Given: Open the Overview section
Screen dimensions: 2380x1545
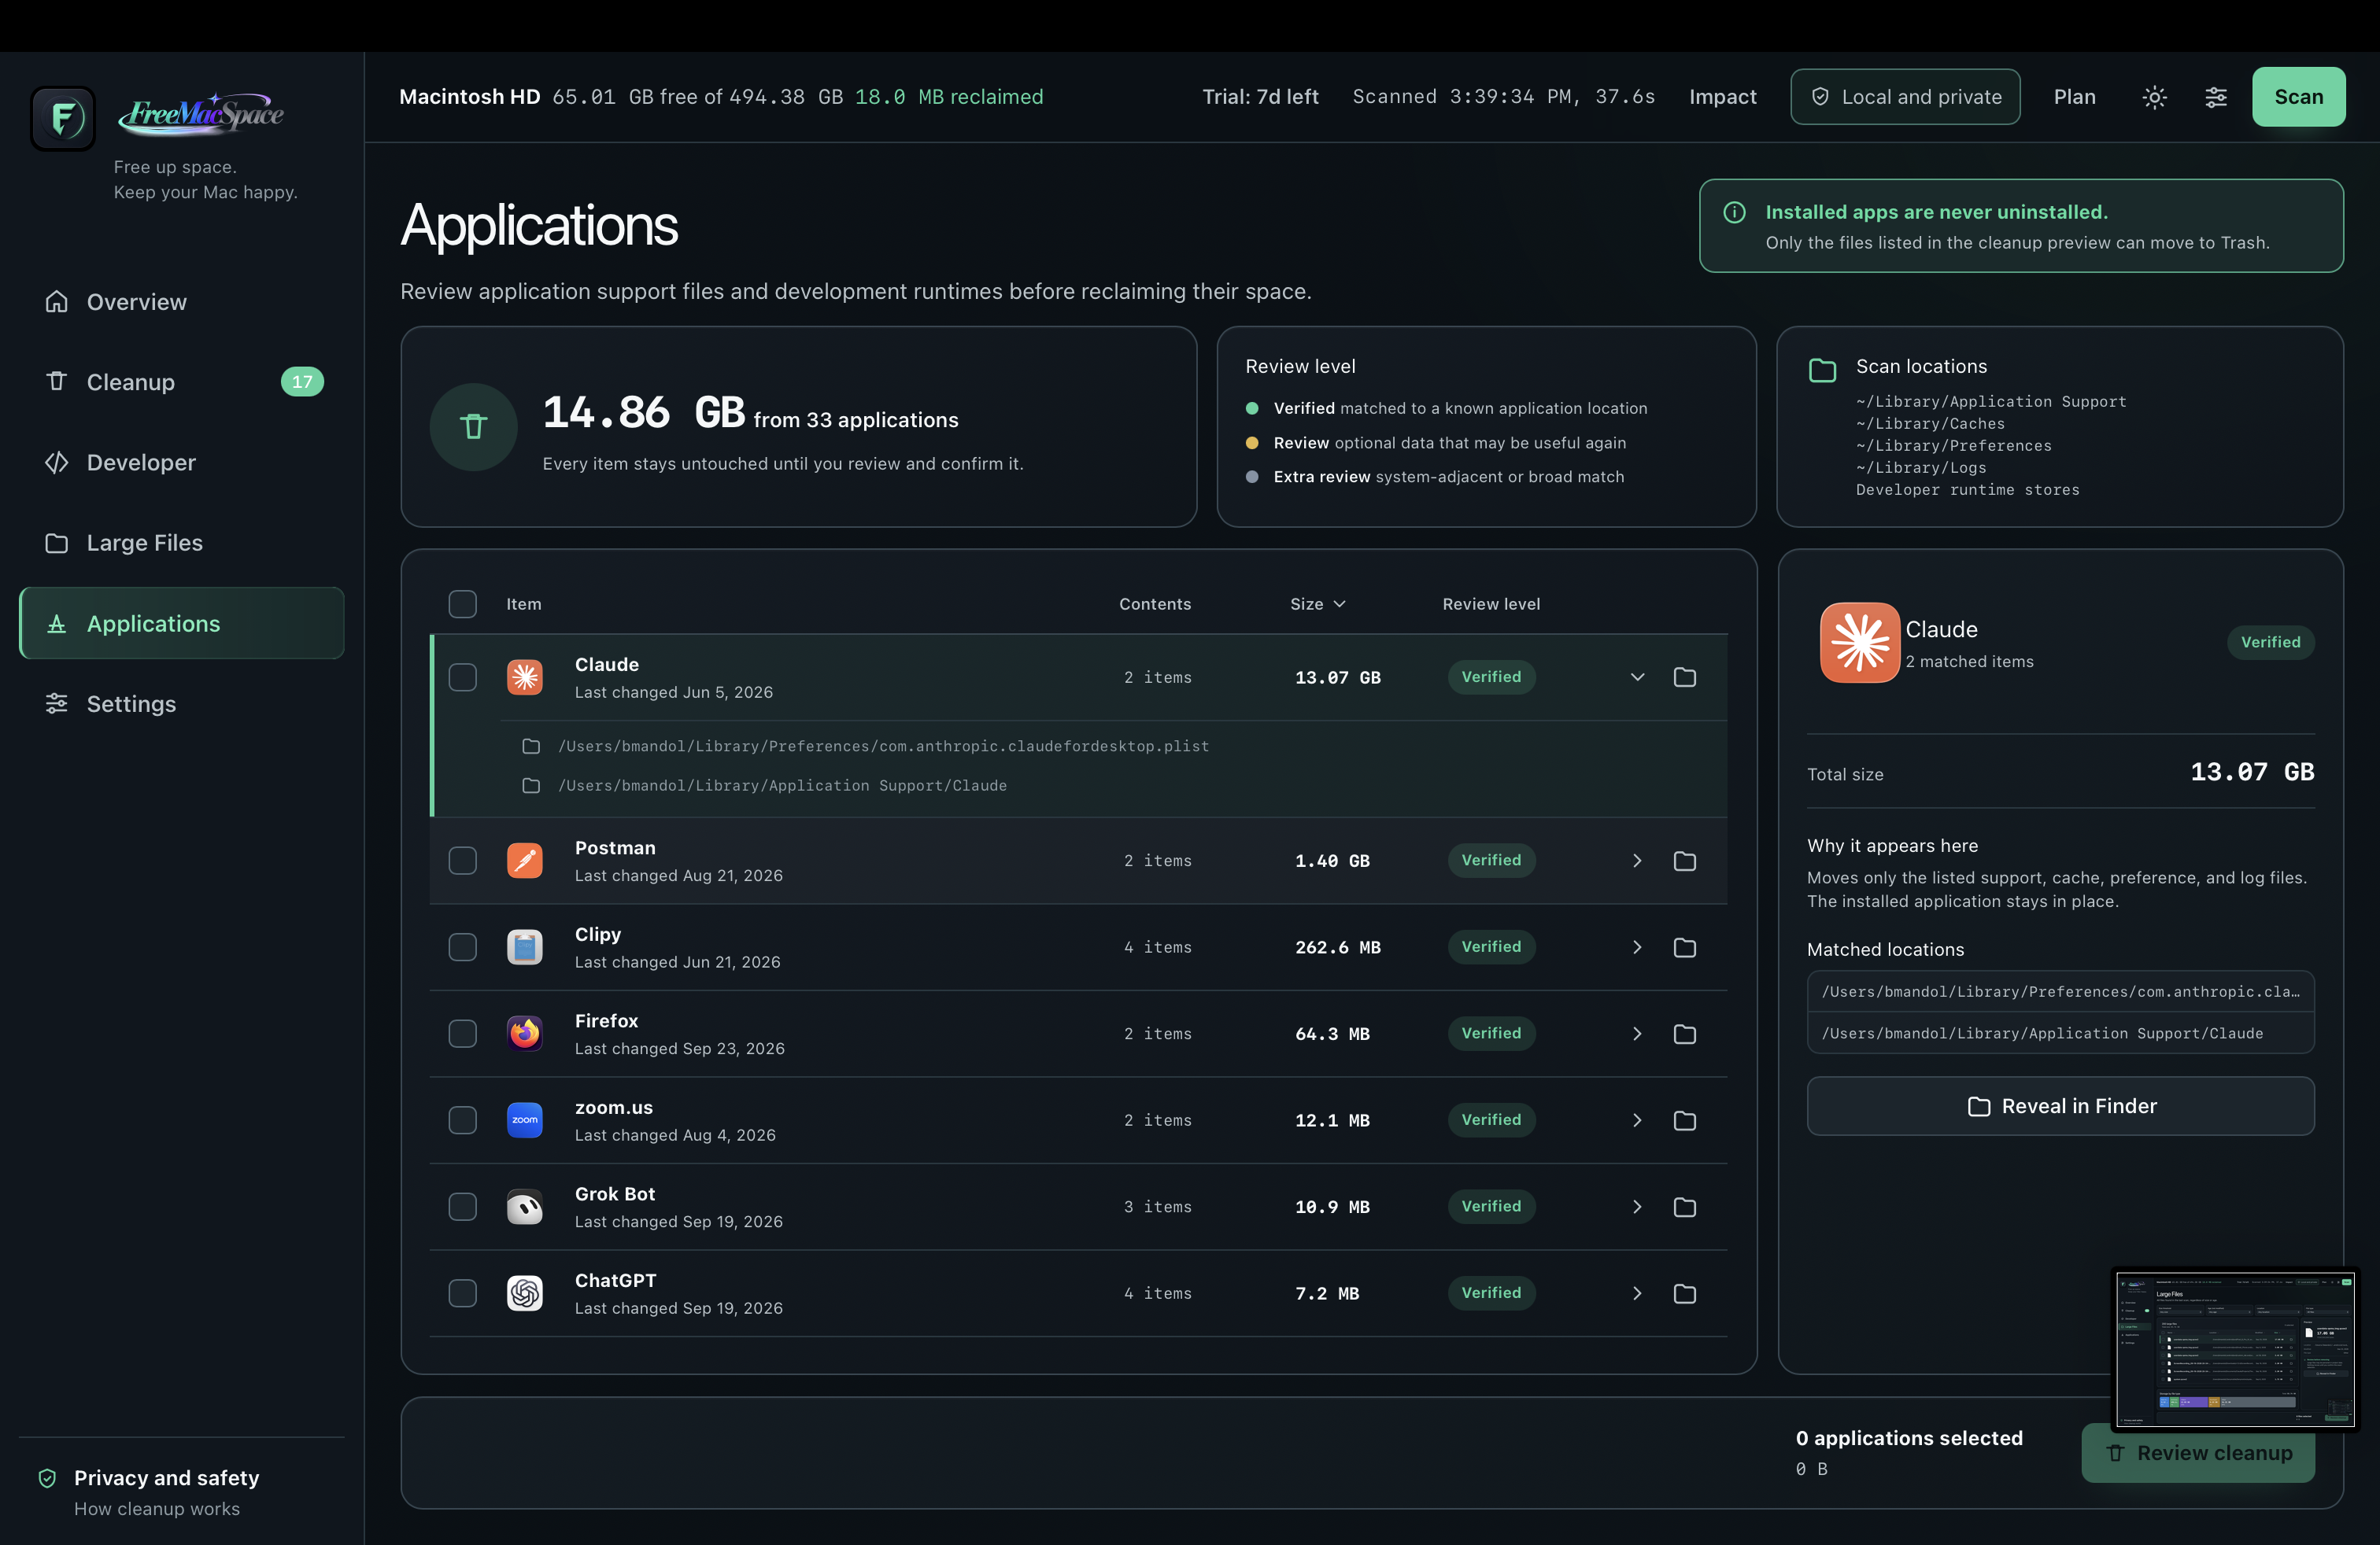Looking at the screenshot, I should [x=182, y=302].
